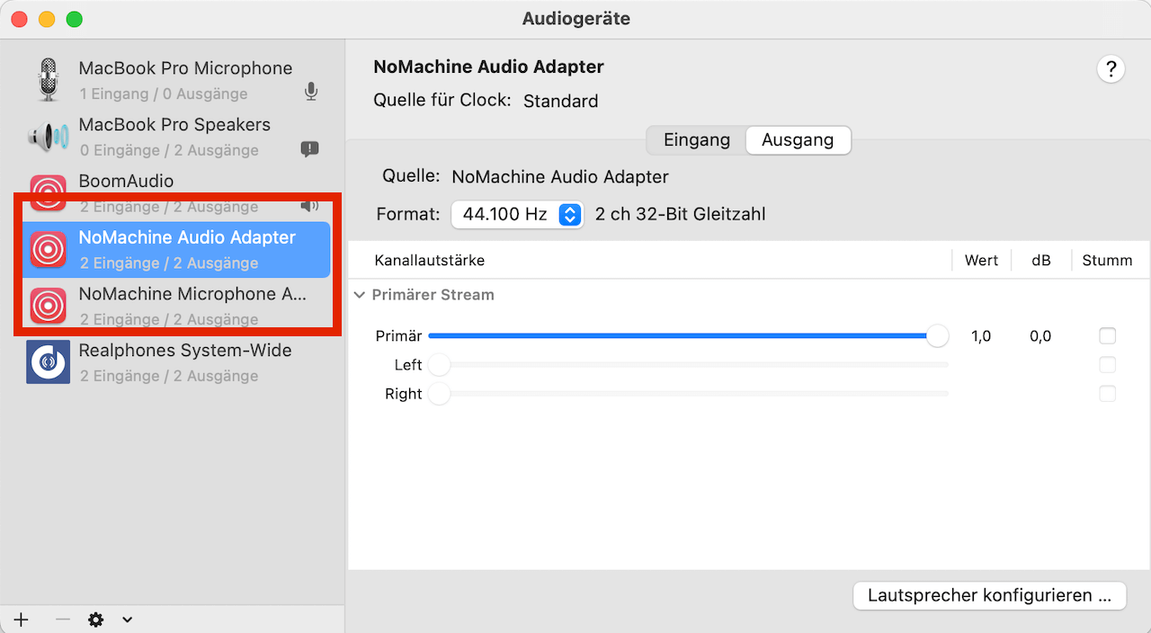Viewport: 1151px width, 633px height.
Task: Toggle mute for the Primär channel
Action: pos(1108,336)
